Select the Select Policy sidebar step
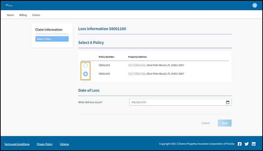The height and width of the screenshot is (151, 263). click(x=52, y=39)
